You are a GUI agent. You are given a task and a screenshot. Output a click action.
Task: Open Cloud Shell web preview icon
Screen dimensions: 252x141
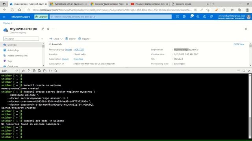[56, 70]
